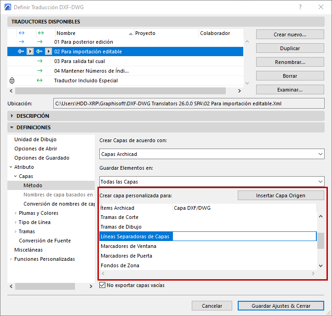Click the translator list horizontal scrollbar
Viewport: 332px width, 316px height.
point(120,91)
